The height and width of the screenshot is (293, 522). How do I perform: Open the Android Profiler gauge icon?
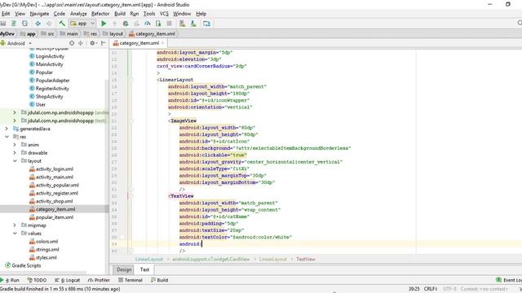pyautogui.click(x=148, y=24)
